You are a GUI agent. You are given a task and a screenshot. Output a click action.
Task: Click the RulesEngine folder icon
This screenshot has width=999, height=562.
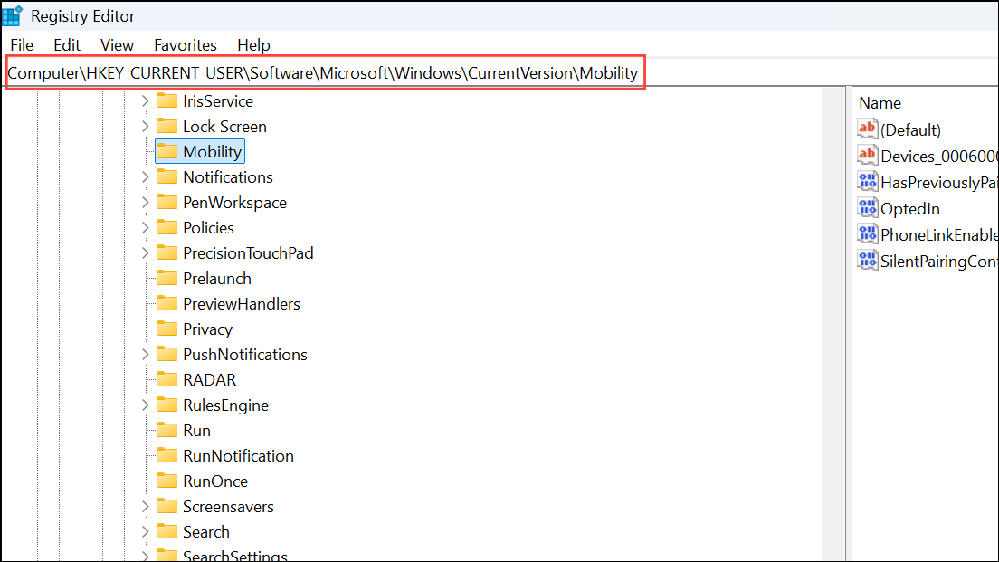pyautogui.click(x=166, y=405)
